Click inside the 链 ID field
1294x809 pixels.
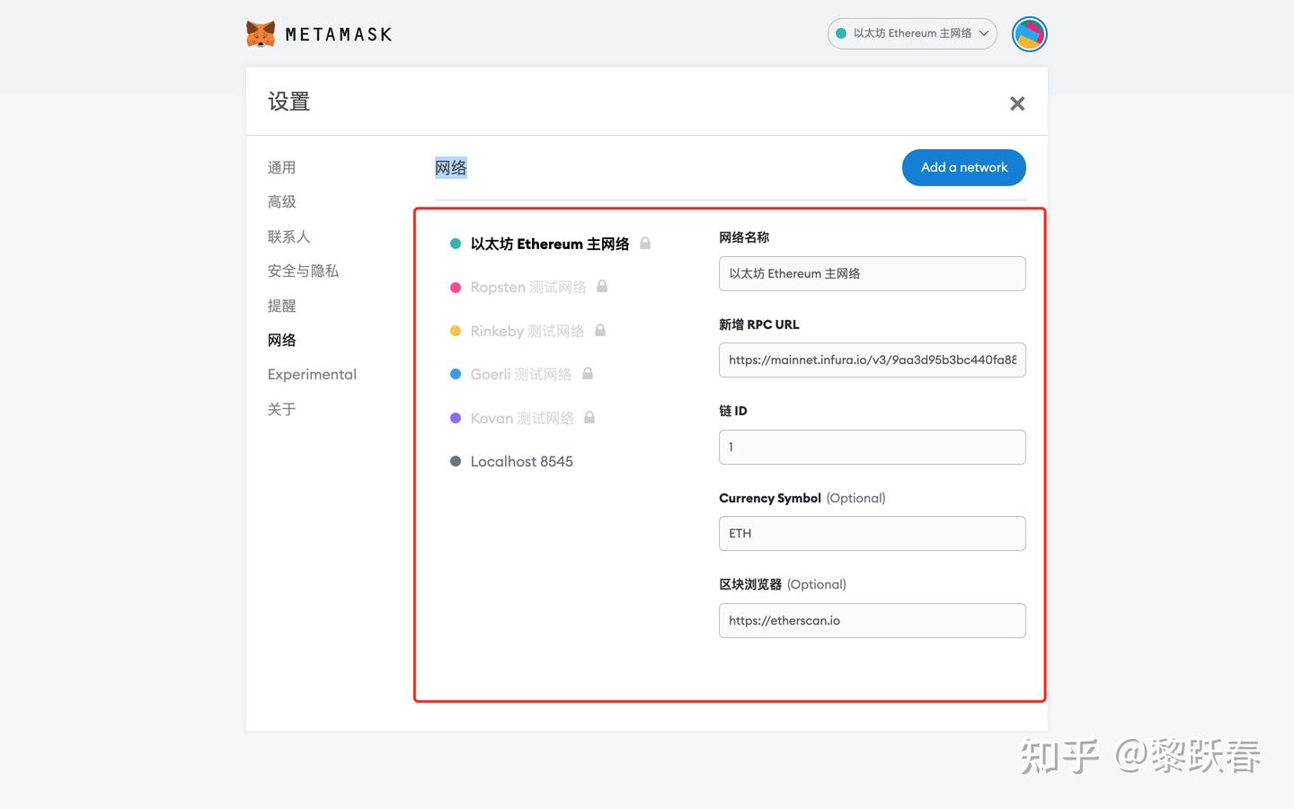click(871, 447)
